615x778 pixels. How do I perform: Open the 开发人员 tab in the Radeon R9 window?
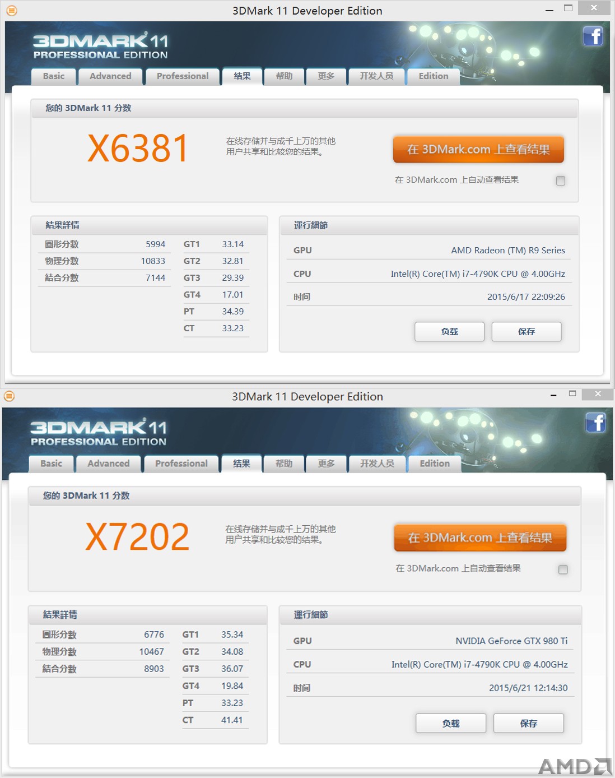pyautogui.click(x=376, y=76)
